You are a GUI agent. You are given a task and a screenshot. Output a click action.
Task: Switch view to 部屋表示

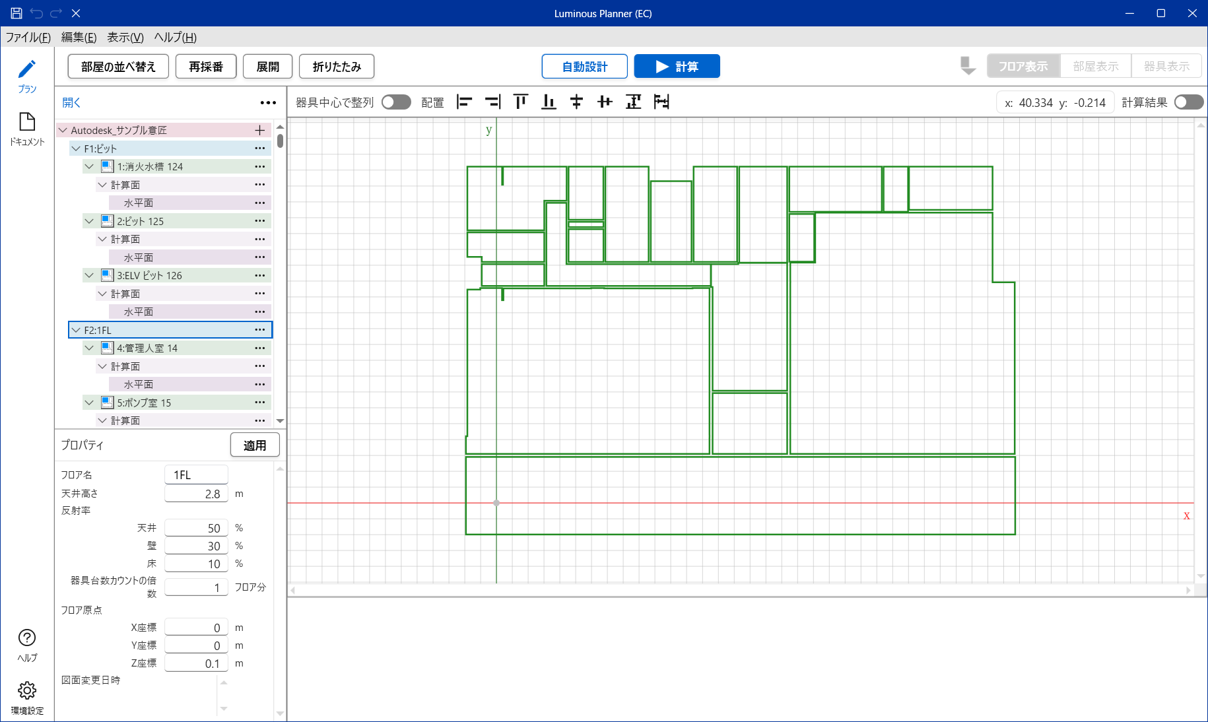coord(1095,67)
